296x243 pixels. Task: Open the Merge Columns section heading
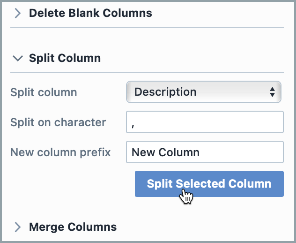click(73, 227)
